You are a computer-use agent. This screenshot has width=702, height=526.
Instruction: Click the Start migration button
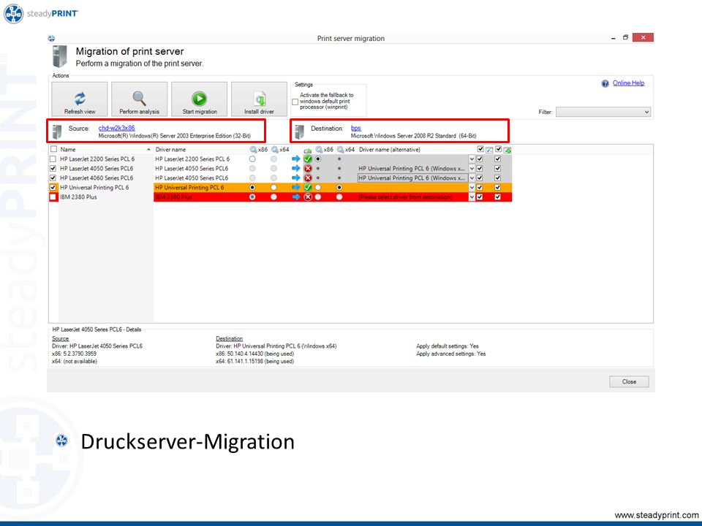(x=199, y=99)
